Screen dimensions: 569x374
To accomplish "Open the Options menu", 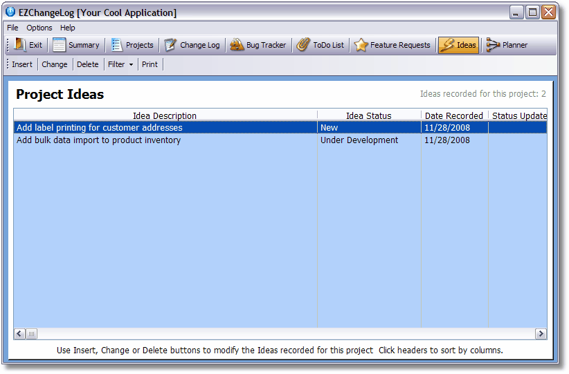I will [39, 28].
